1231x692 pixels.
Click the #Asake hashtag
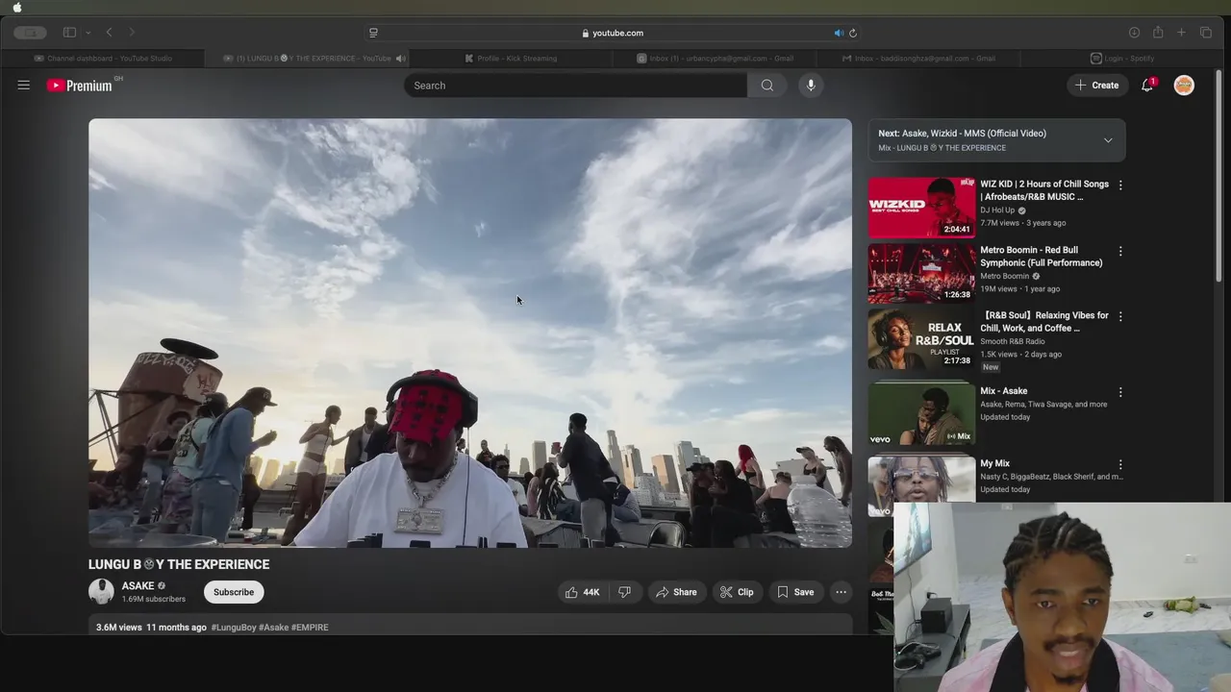pyautogui.click(x=273, y=628)
